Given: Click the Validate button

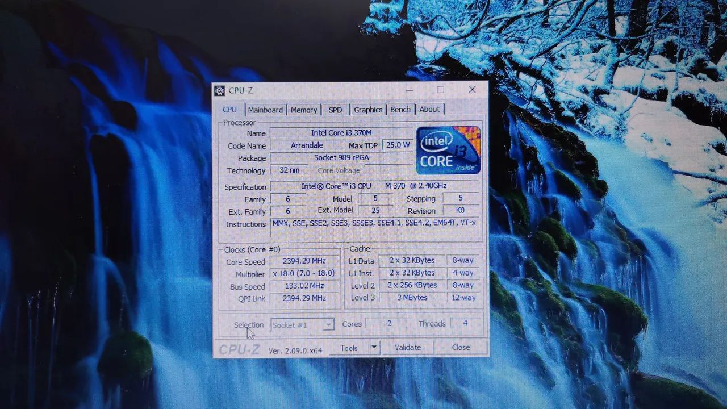Looking at the screenshot, I should click(408, 347).
